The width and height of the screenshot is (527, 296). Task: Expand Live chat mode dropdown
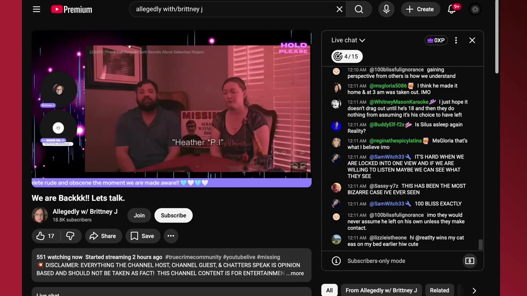pos(348,40)
